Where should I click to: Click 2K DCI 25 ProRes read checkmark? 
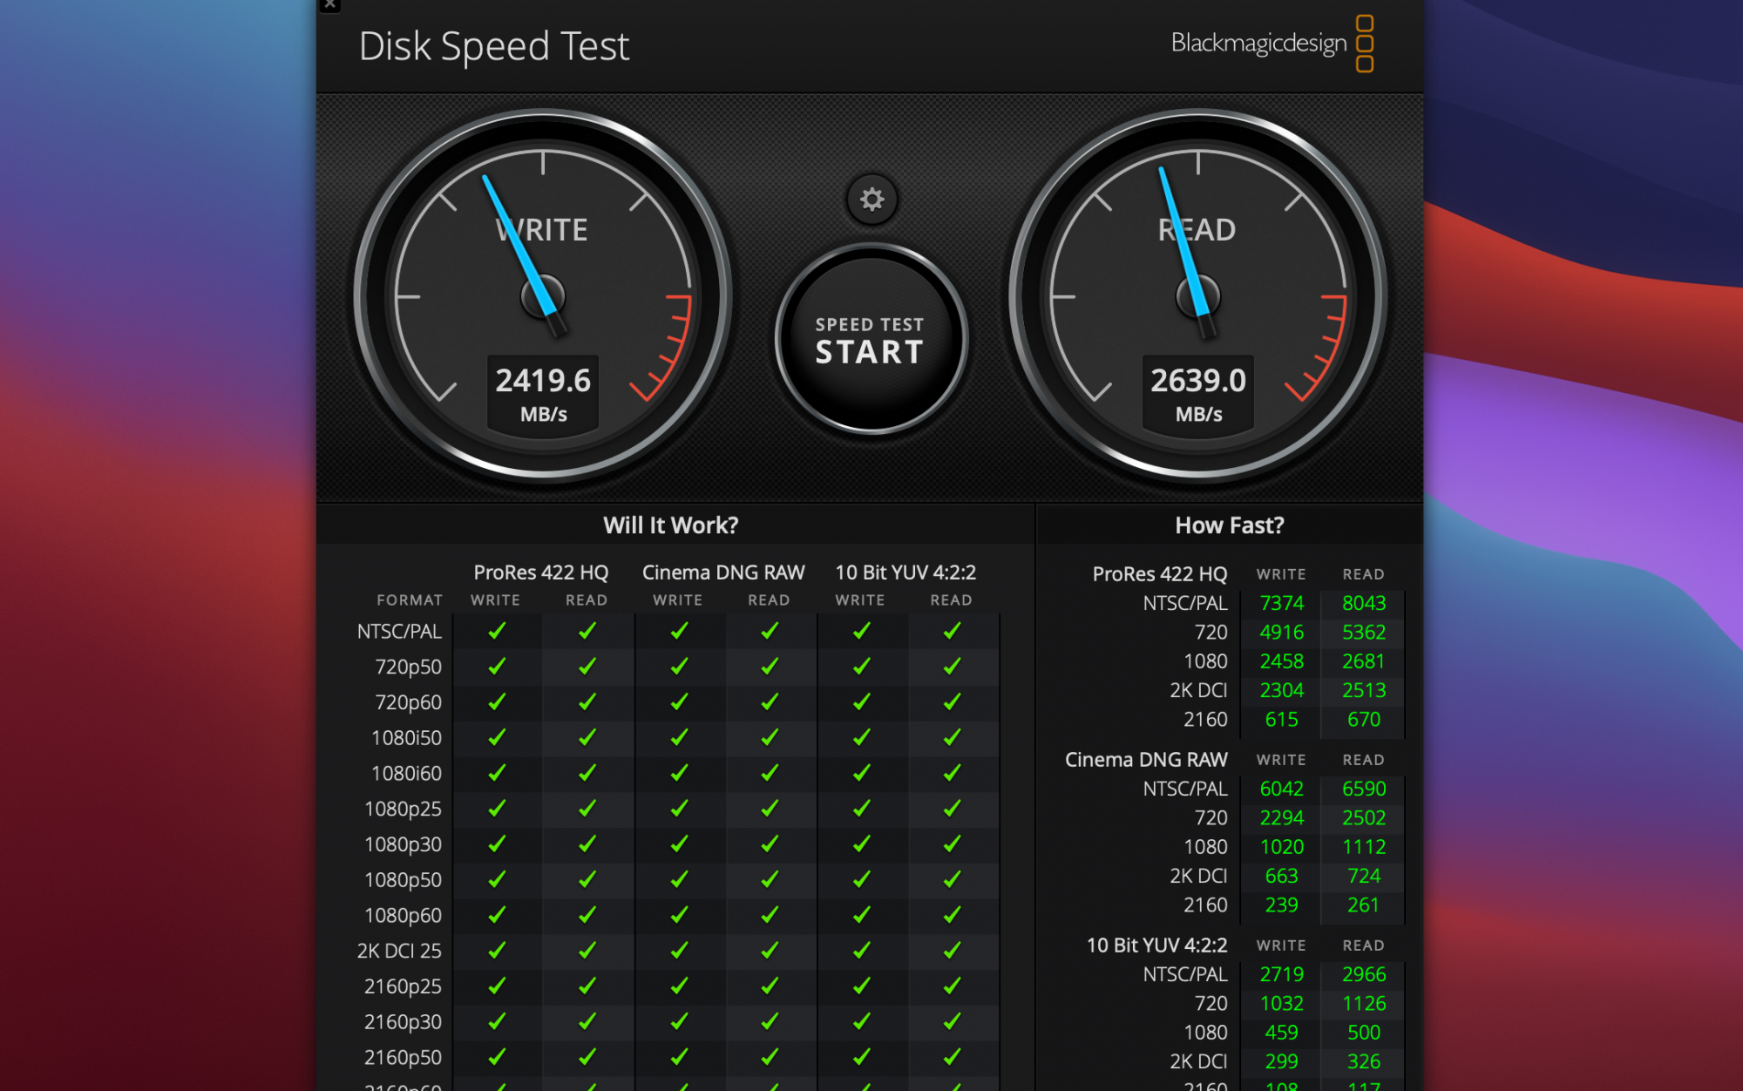pyautogui.click(x=587, y=951)
